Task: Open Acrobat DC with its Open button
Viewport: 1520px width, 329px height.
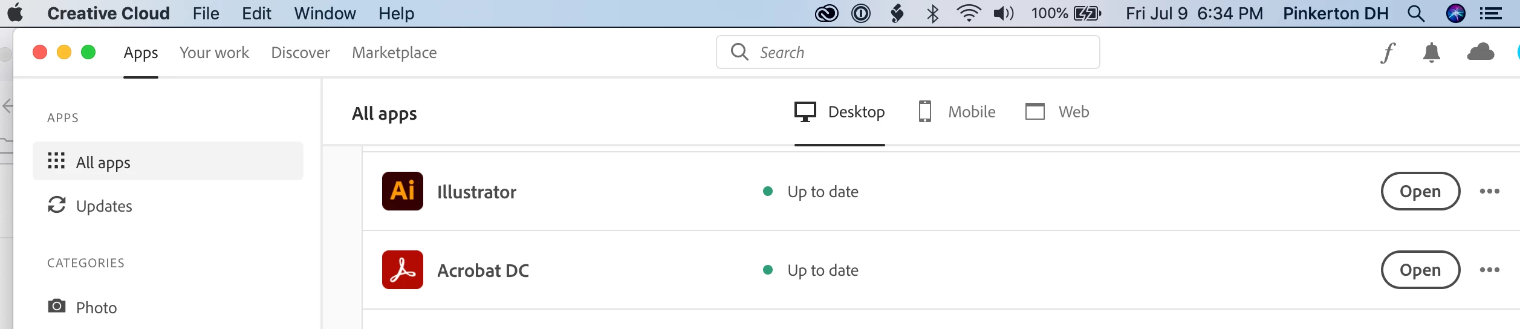Action: click(1420, 270)
